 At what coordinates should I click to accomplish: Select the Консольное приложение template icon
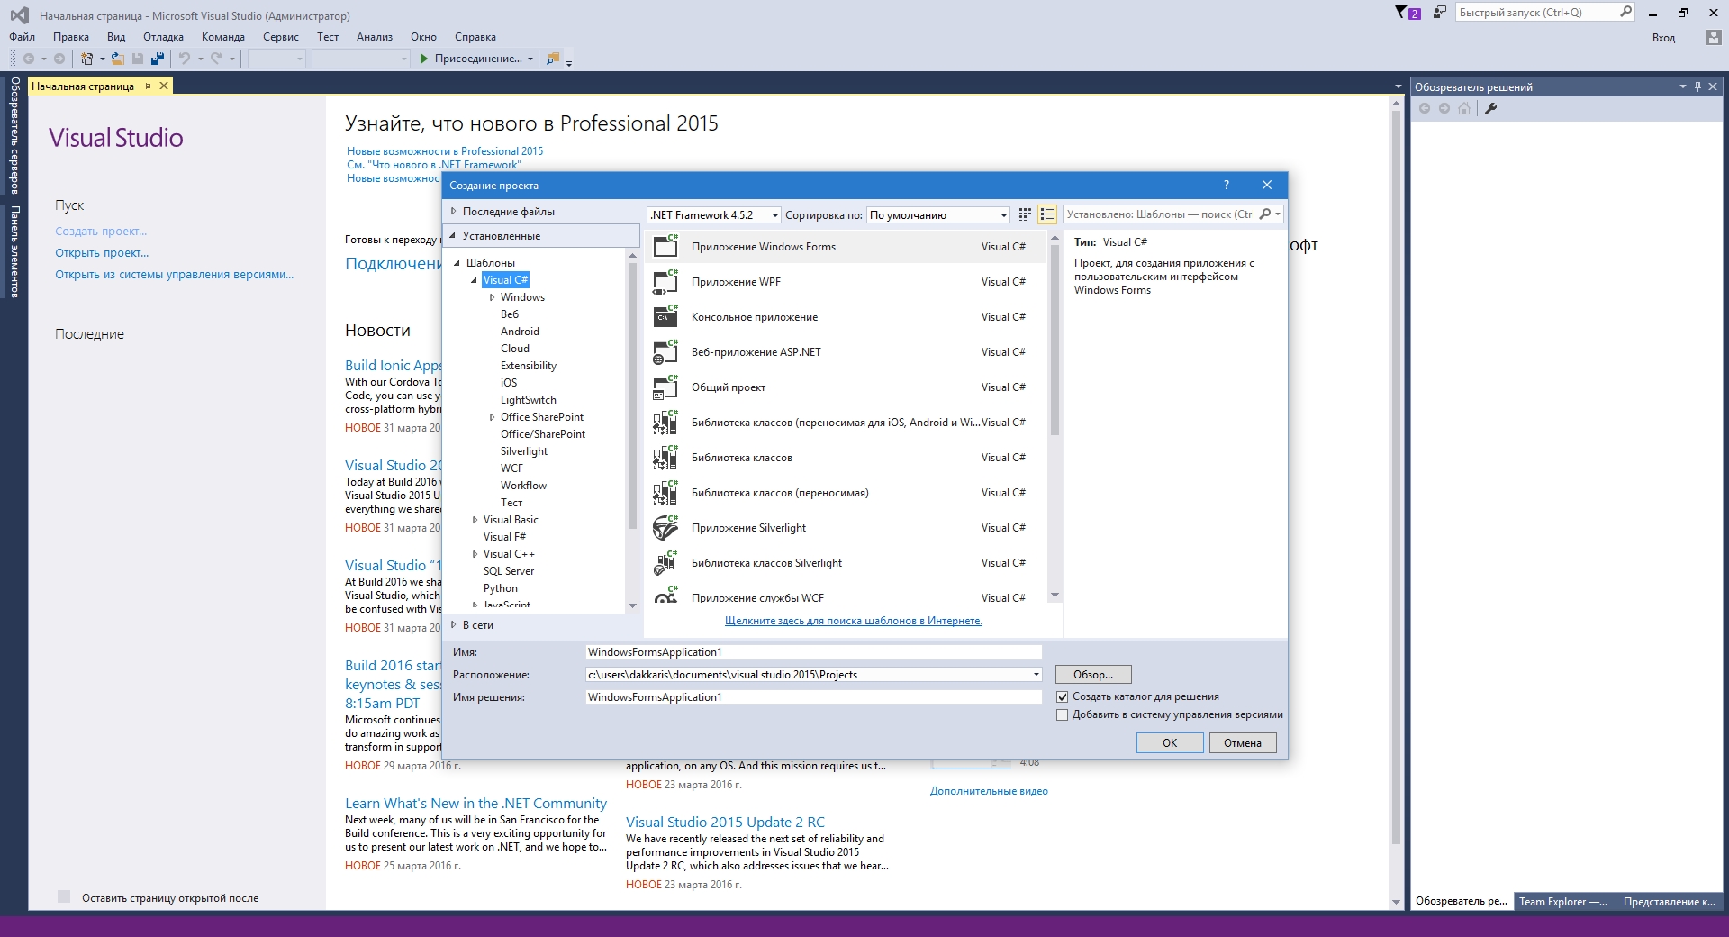click(x=665, y=316)
